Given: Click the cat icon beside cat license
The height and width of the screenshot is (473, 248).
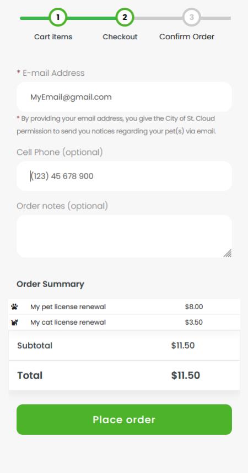Looking at the screenshot, I should (14, 323).
